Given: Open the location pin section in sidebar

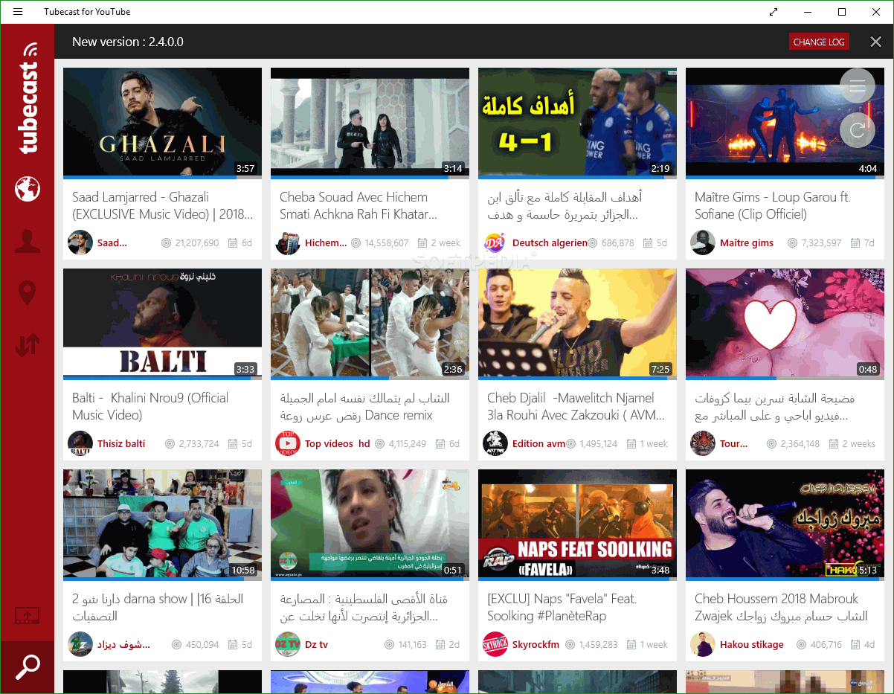Looking at the screenshot, I should 28,292.
